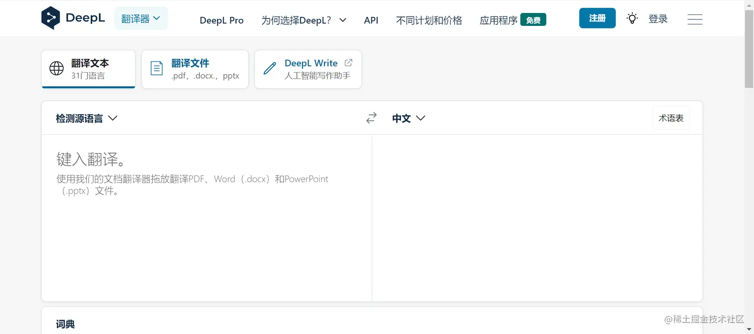
Task: Click the 登录 login link
Action: click(658, 19)
